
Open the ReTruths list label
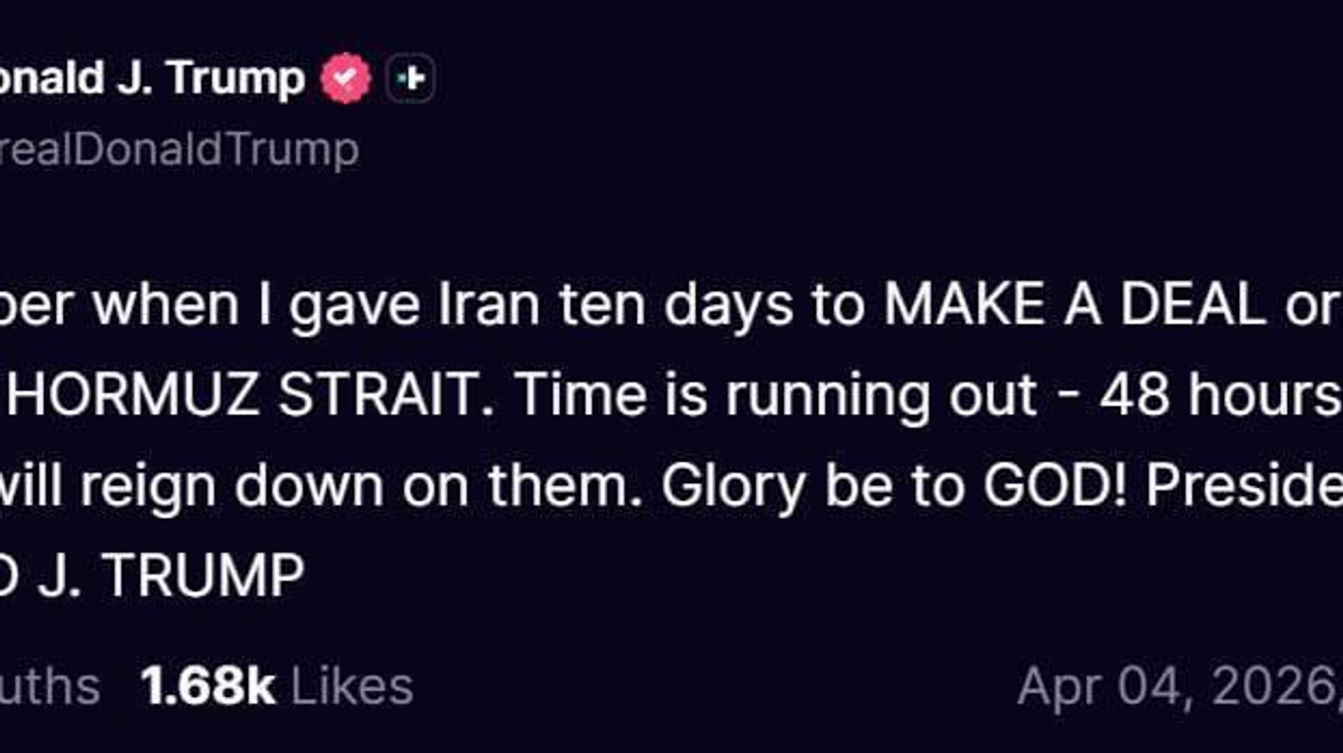(49, 686)
